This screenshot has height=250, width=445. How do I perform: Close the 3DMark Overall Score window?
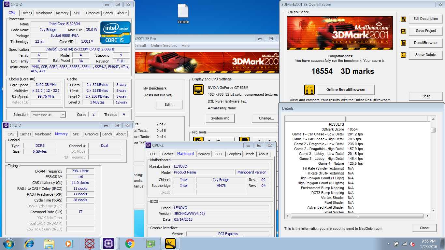426,96
